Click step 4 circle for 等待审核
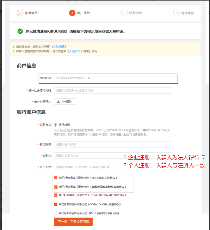This screenshot has width=210, height=230. (176, 13)
